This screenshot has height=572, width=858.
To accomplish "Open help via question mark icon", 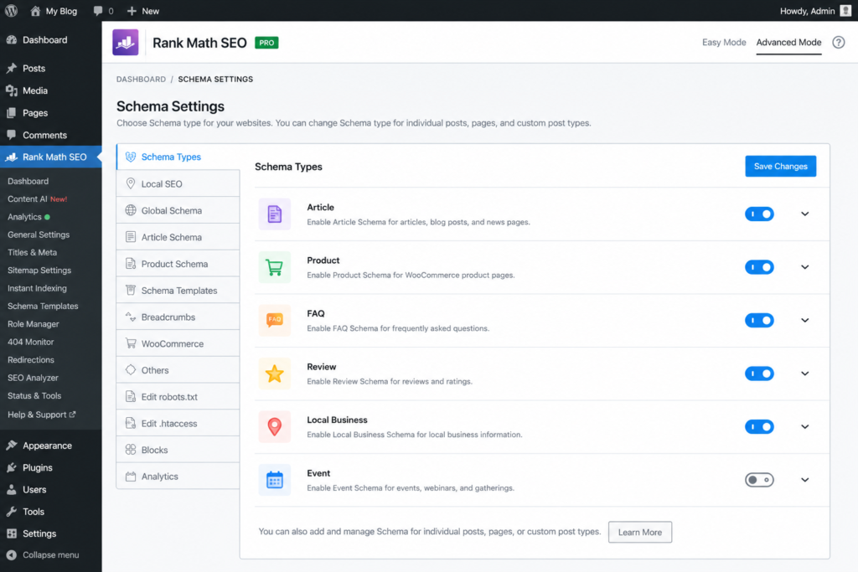I will (838, 42).
